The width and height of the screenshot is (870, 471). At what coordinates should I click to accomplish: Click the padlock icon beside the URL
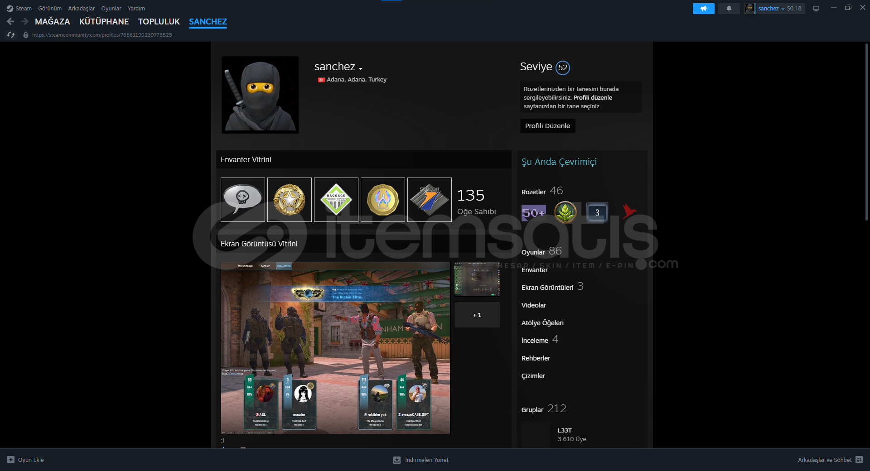click(x=26, y=35)
